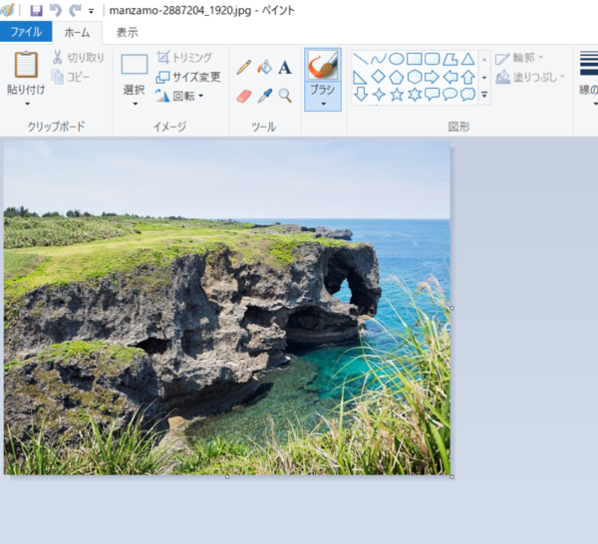This screenshot has width=598, height=544.
Task: Open the ファイル menu
Action: tap(26, 32)
